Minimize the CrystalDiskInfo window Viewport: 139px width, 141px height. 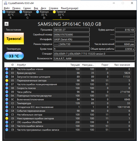pyautogui.click(x=114, y=3)
